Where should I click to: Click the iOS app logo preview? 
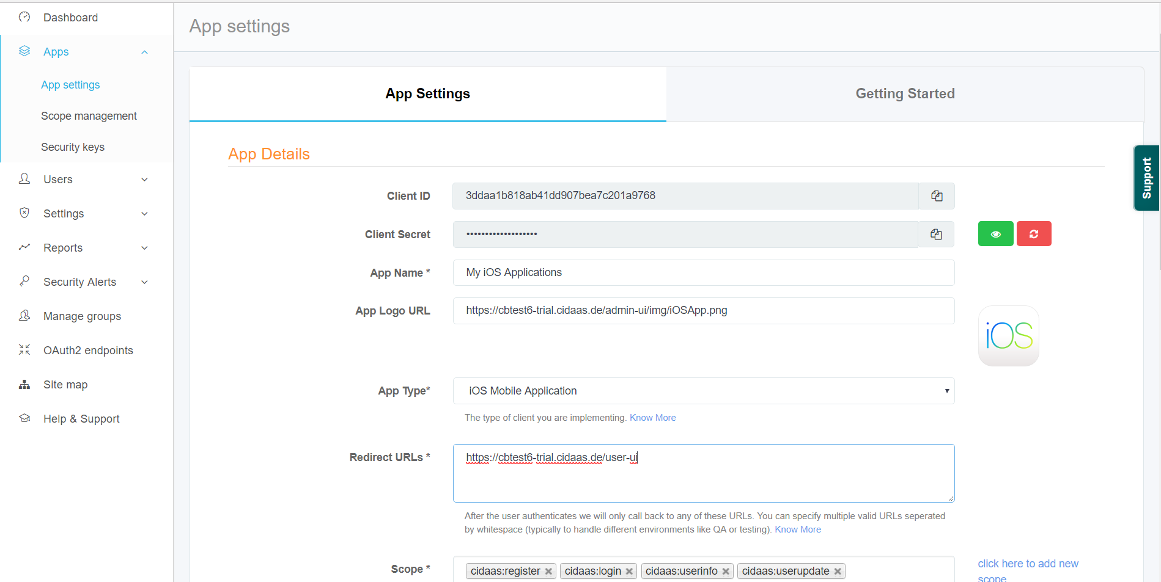click(x=1009, y=336)
